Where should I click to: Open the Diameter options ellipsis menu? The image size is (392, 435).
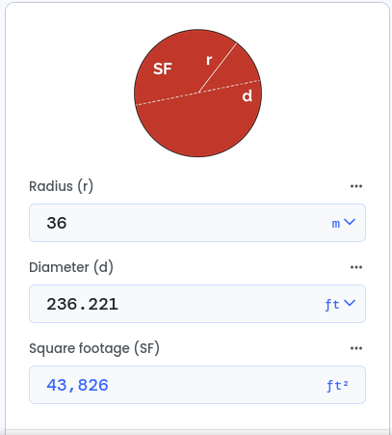pos(356,267)
